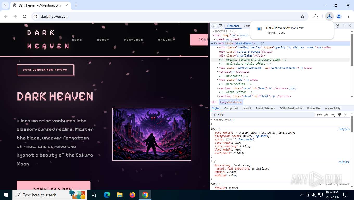
Task: Launch Firefox from the taskbar
Action: click(x=132, y=195)
